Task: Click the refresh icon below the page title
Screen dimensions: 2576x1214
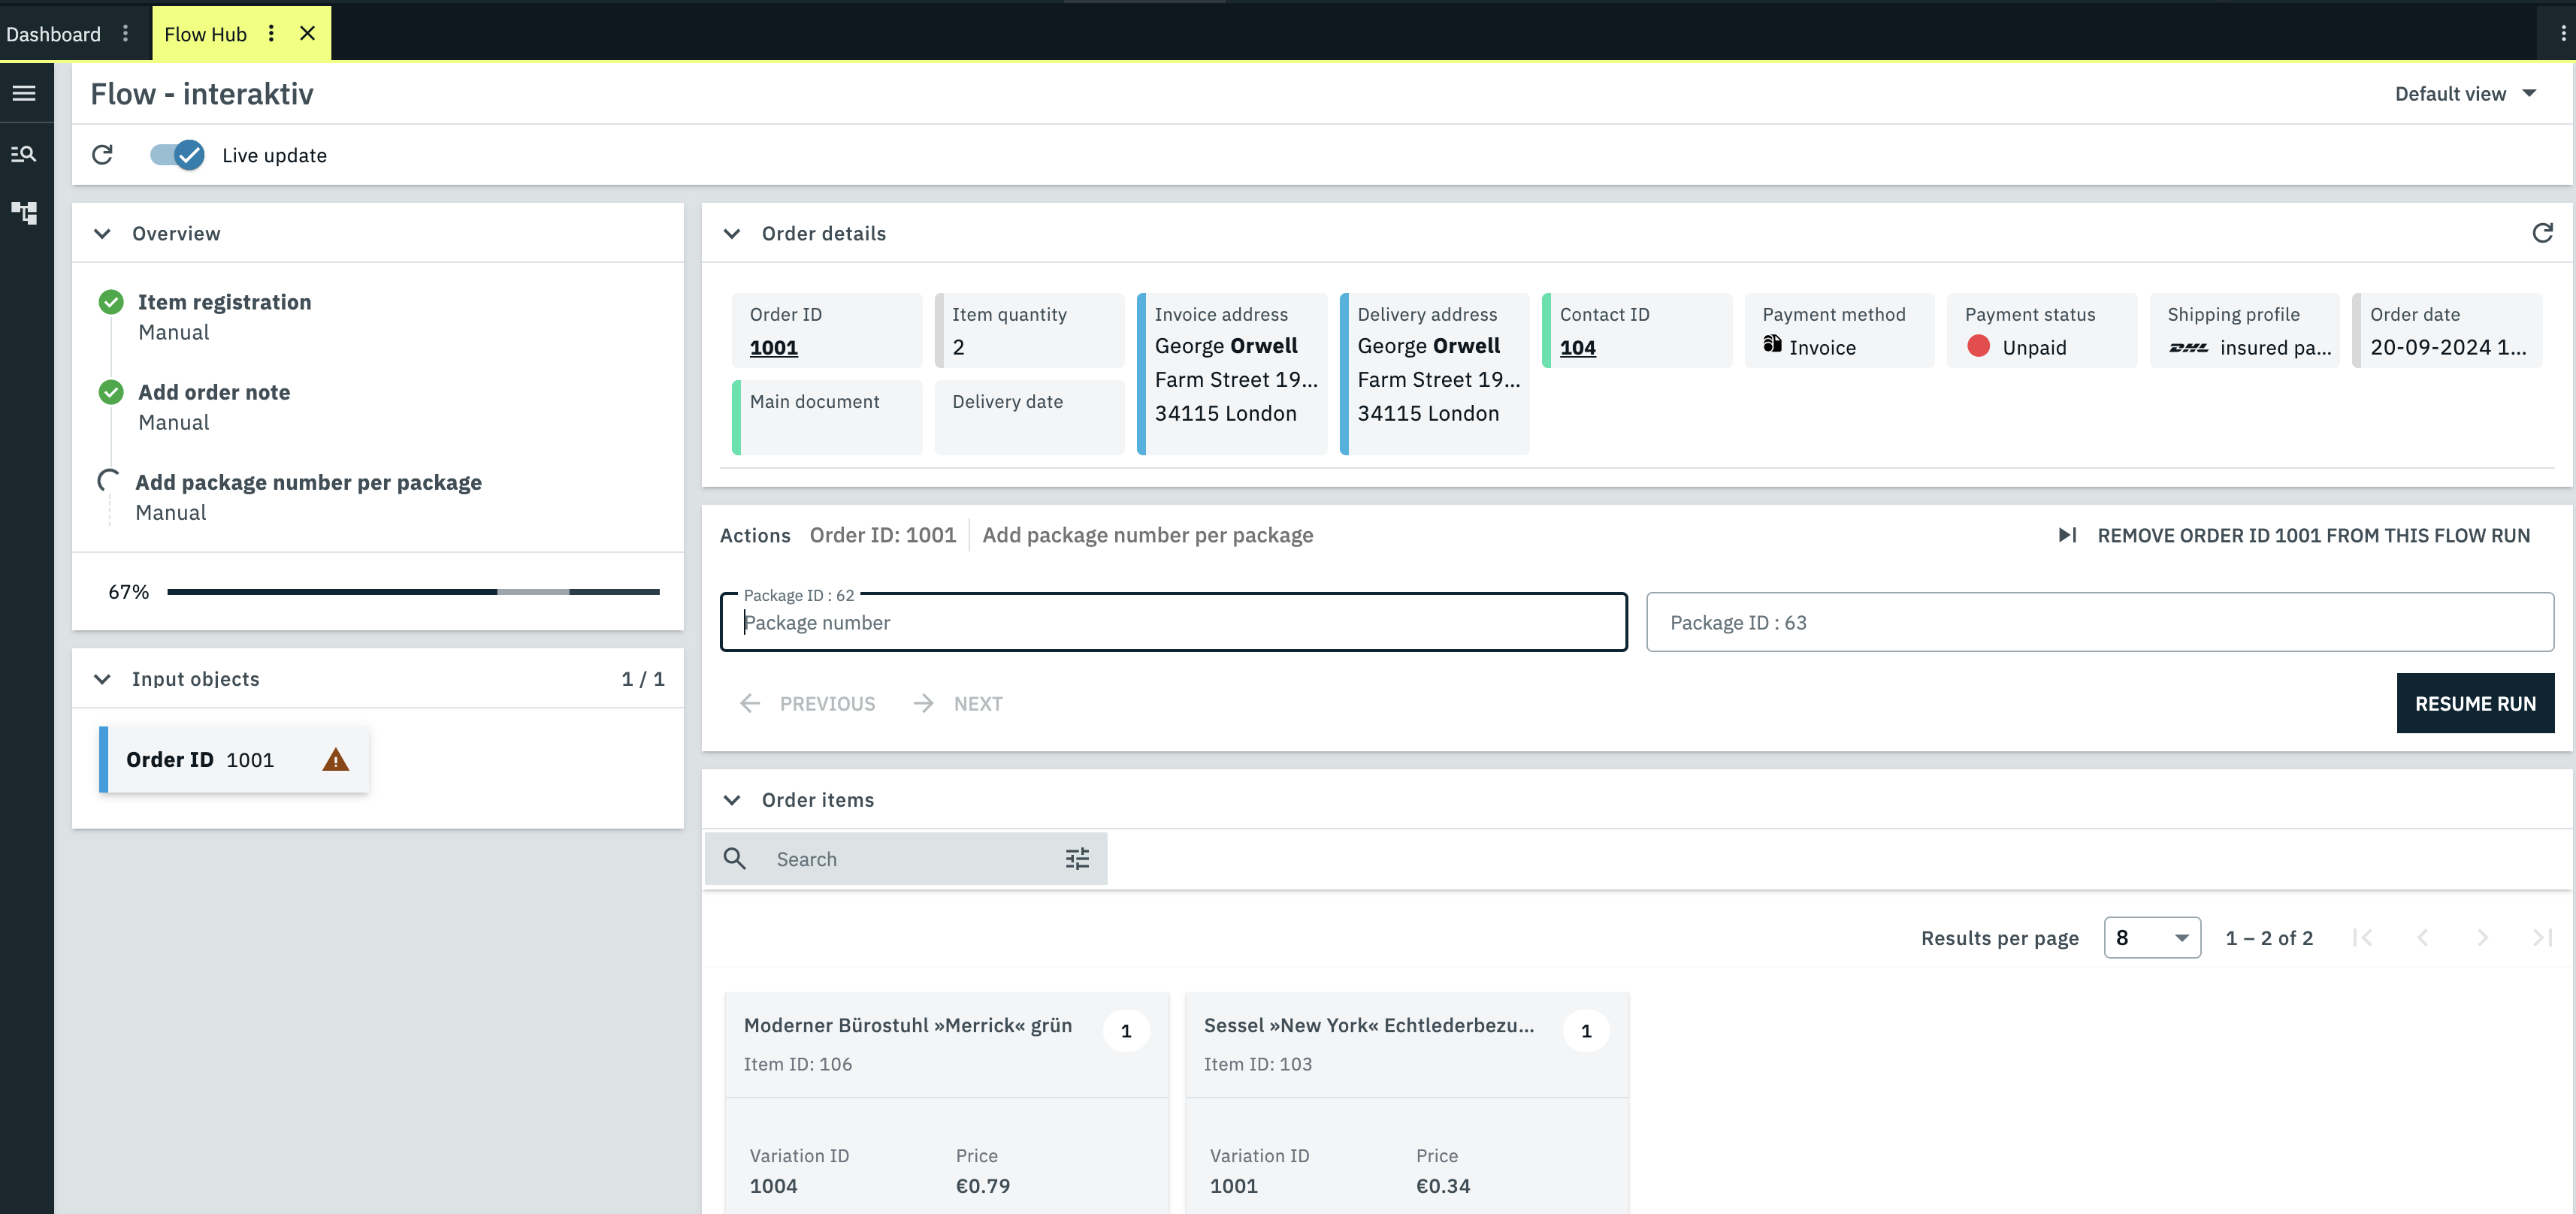Action: 102,155
